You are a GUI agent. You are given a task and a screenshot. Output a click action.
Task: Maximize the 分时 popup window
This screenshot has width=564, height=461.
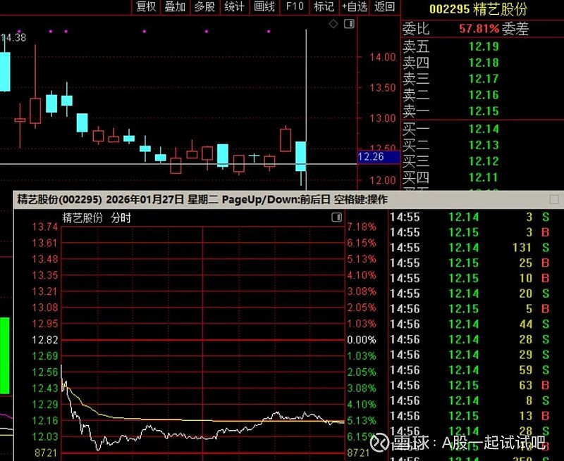pyautogui.click(x=554, y=199)
